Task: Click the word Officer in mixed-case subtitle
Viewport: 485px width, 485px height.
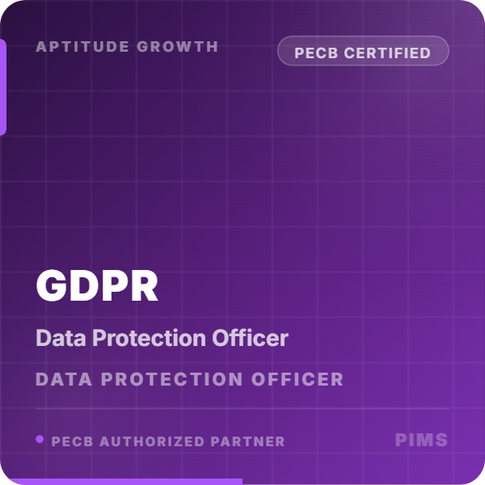Action: pyautogui.click(x=255, y=338)
